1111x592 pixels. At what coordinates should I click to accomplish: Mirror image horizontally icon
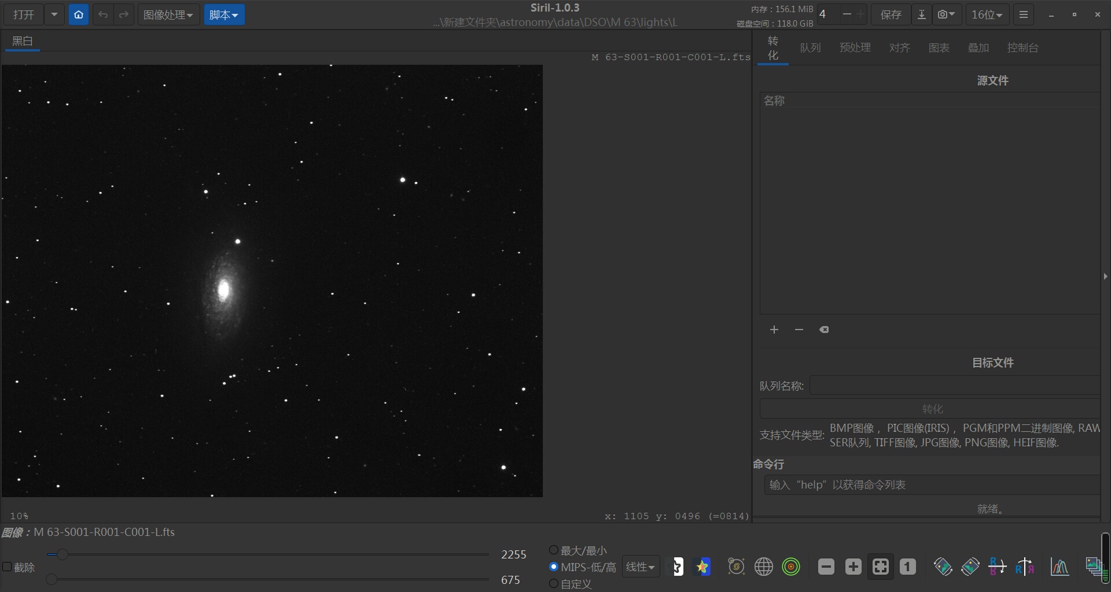(1025, 567)
